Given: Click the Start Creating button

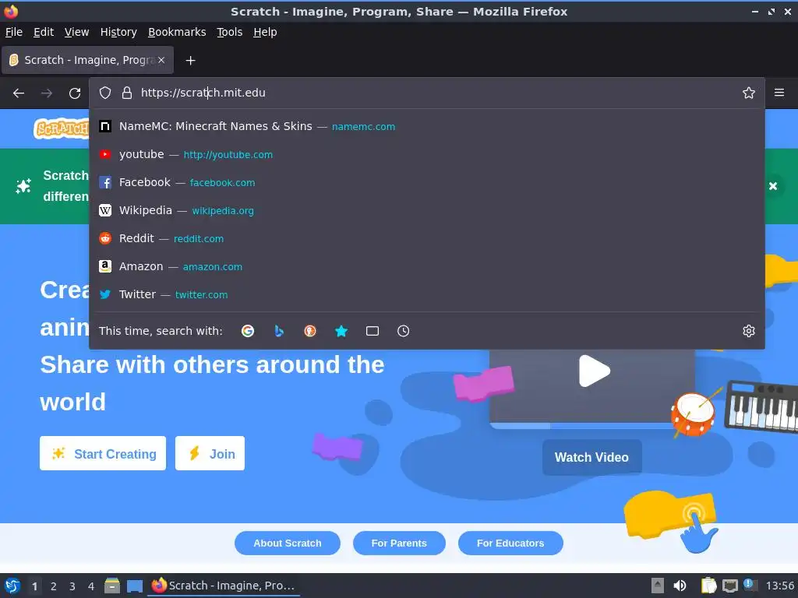Looking at the screenshot, I should click(x=103, y=453).
